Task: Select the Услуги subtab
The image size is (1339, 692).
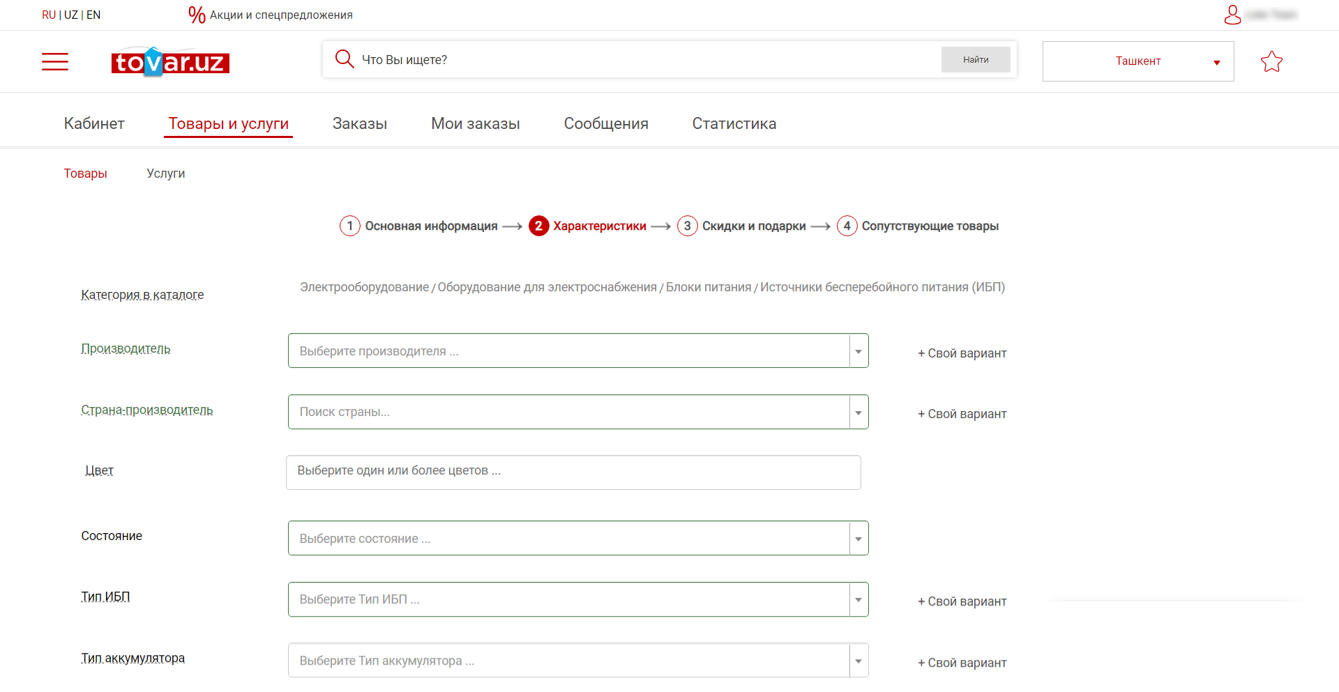Action: tap(166, 173)
